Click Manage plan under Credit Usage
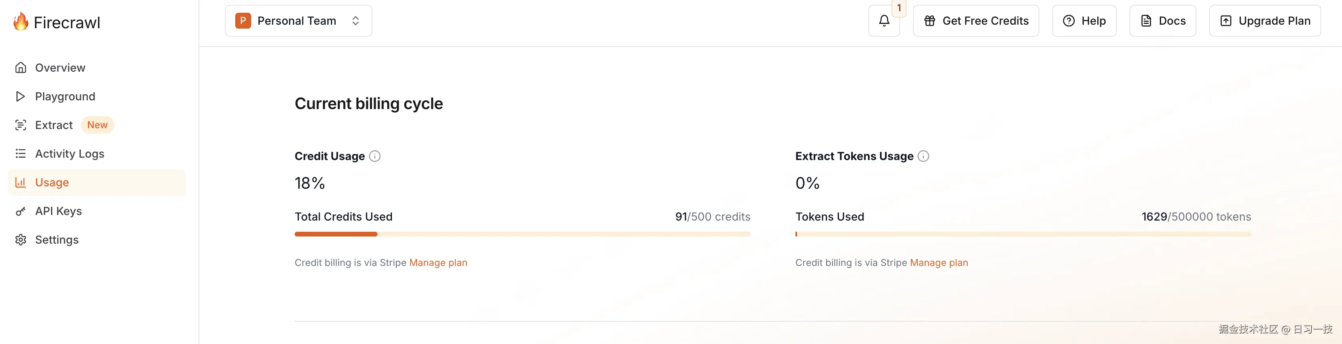Image resolution: width=1342 pixels, height=344 pixels. (438, 263)
